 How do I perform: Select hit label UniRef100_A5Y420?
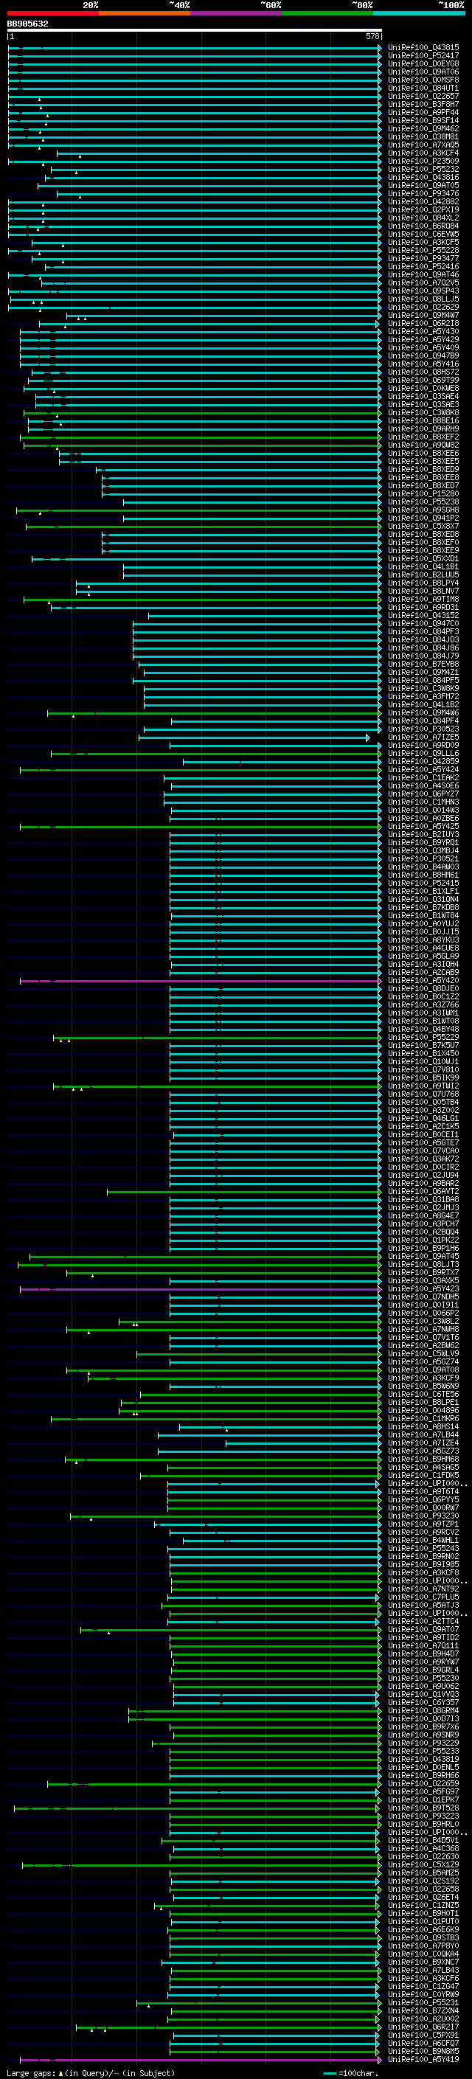pos(423,981)
